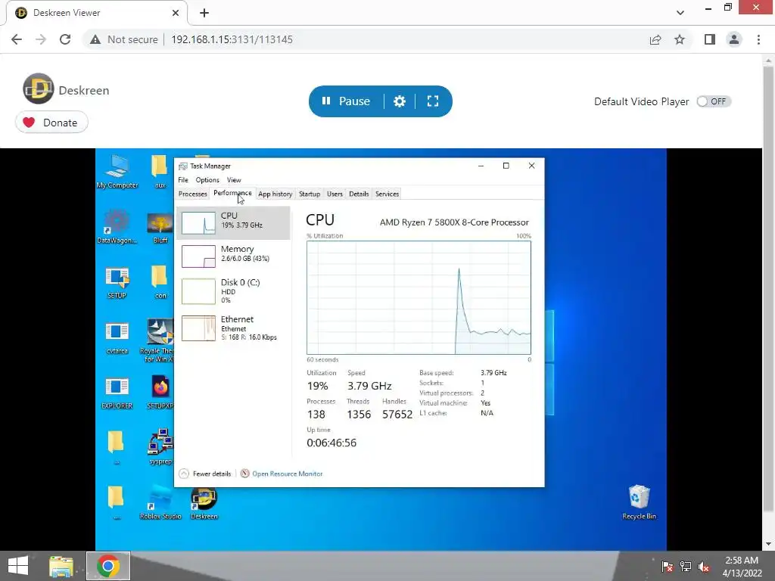Open a new browser tab
775x581 pixels.
click(x=204, y=13)
